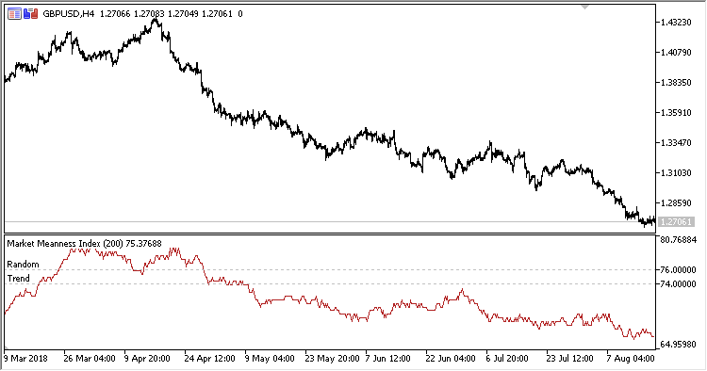Click the current price label 1.27061
Screen dimensions: 707x371
coord(675,221)
